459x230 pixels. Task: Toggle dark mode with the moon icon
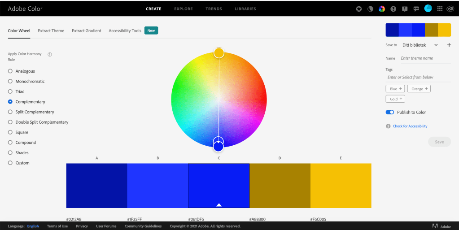click(x=370, y=9)
